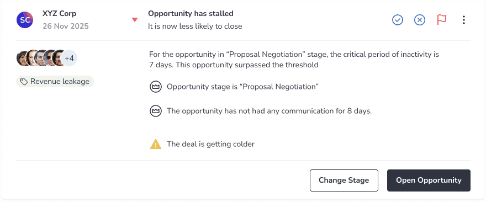Click crown icon beside opportunity stage line
Screen dimensions: 486x202
156,87
